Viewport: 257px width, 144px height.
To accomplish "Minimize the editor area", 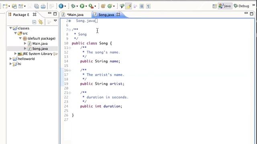I will point(246,13).
